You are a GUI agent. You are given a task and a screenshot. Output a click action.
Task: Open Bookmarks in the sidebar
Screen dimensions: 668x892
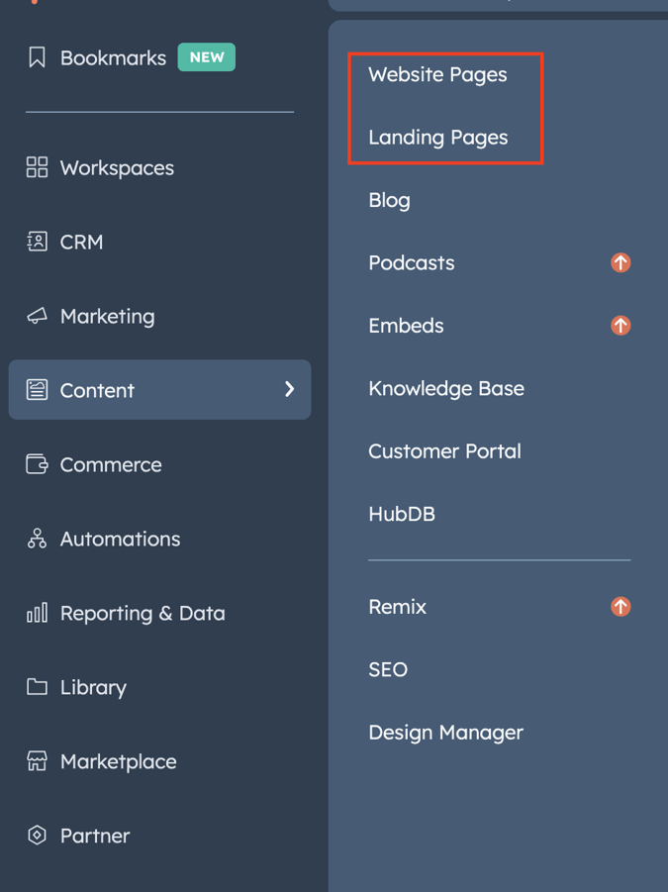[113, 58]
